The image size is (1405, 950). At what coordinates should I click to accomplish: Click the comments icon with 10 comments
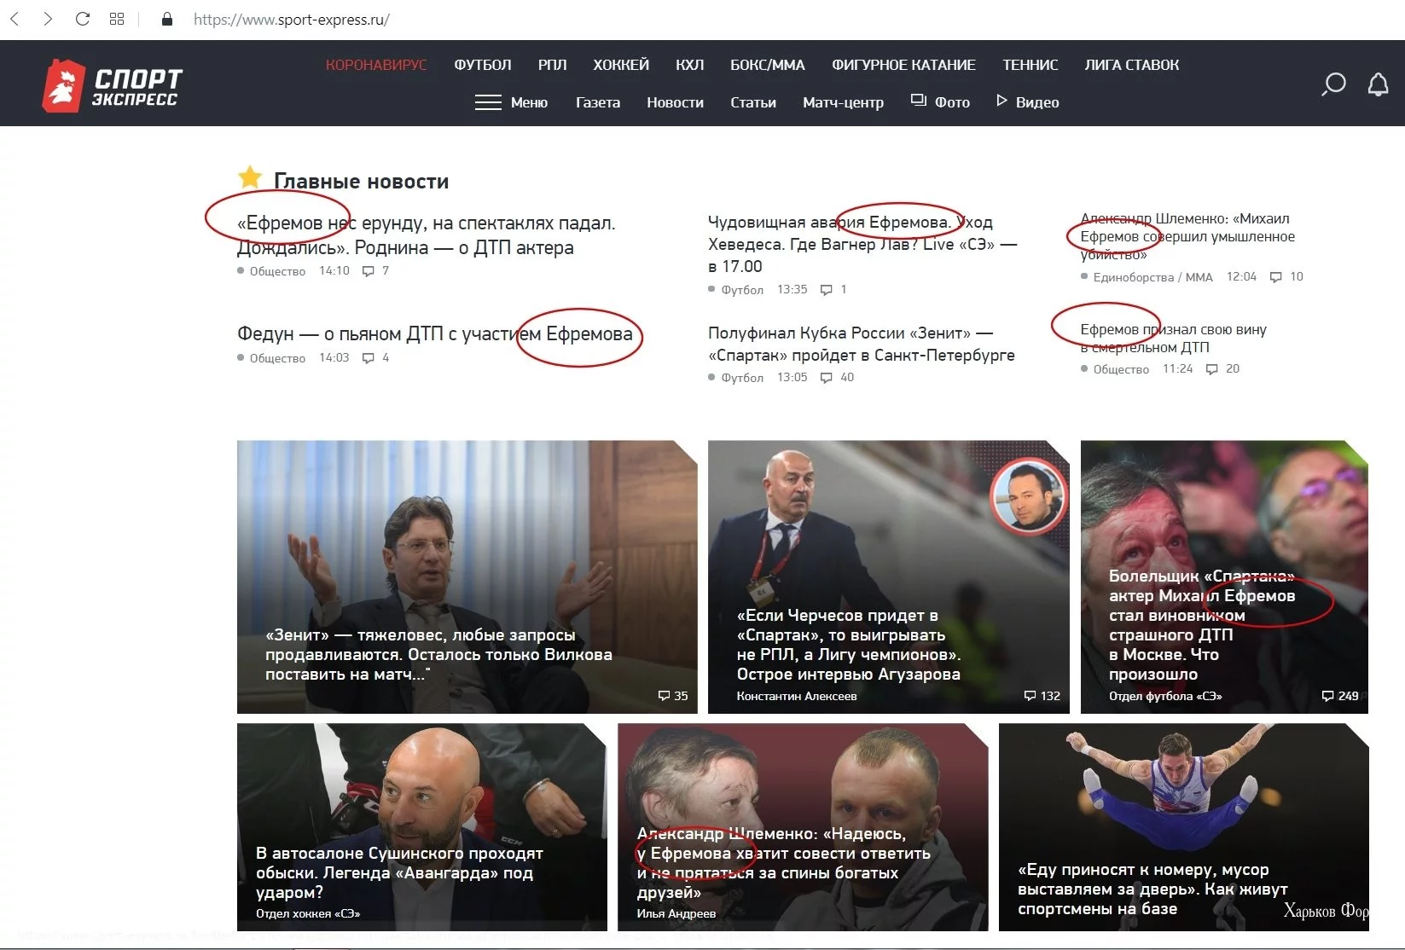point(1276,277)
